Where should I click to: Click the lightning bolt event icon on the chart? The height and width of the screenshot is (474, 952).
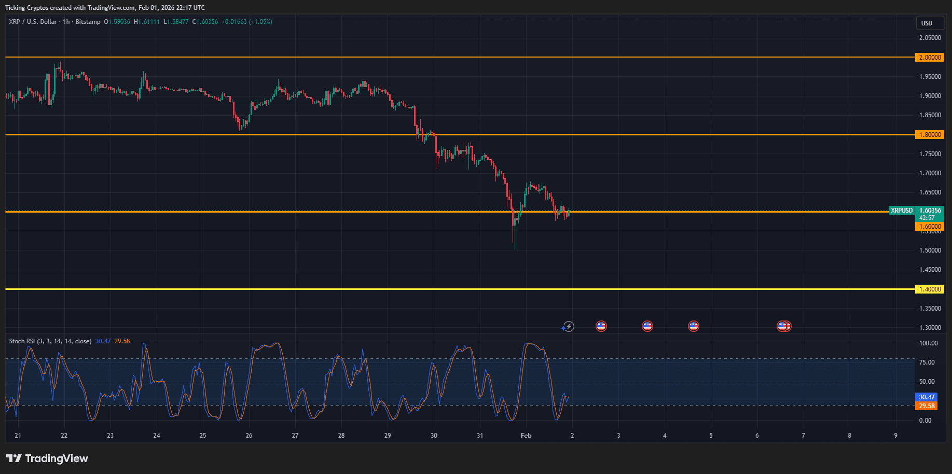tap(569, 327)
